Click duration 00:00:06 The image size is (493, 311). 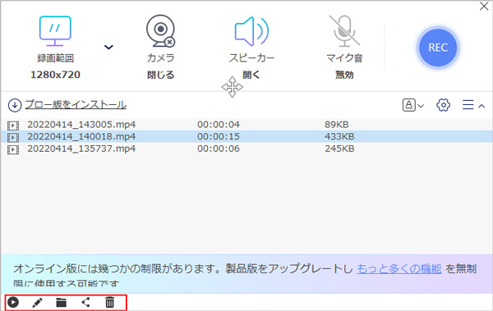point(219,149)
